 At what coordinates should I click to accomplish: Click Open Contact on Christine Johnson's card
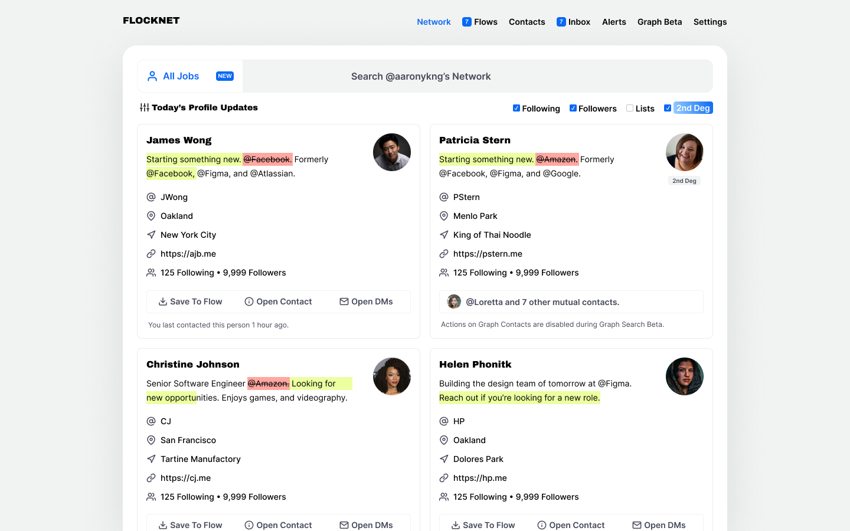point(278,525)
